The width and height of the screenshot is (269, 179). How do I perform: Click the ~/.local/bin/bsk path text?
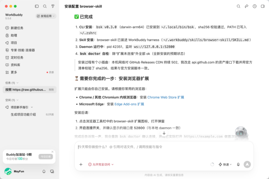pos(178,27)
